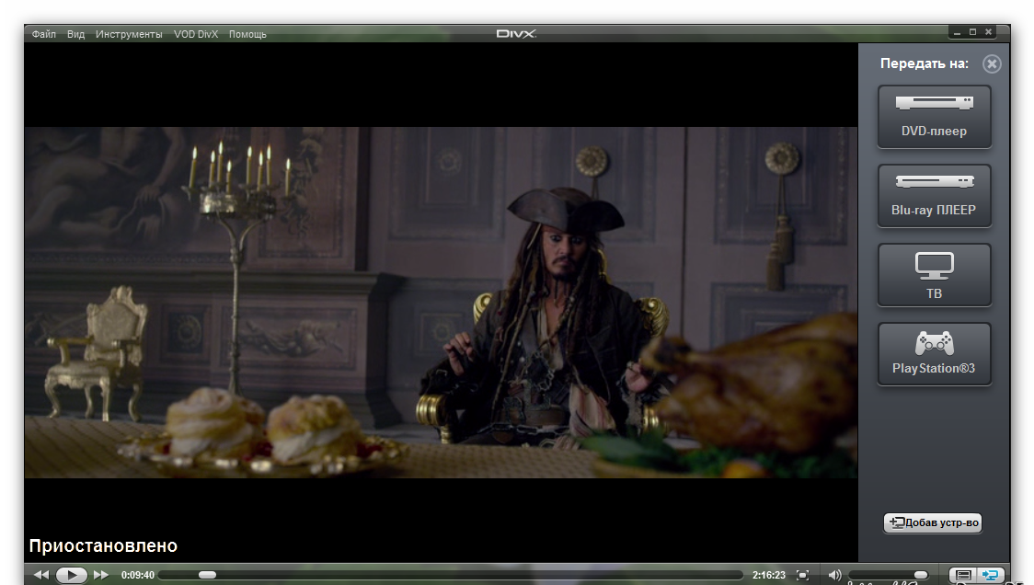Open the Файл menu
The width and height of the screenshot is (1034, 585).
tap(43, 34)
